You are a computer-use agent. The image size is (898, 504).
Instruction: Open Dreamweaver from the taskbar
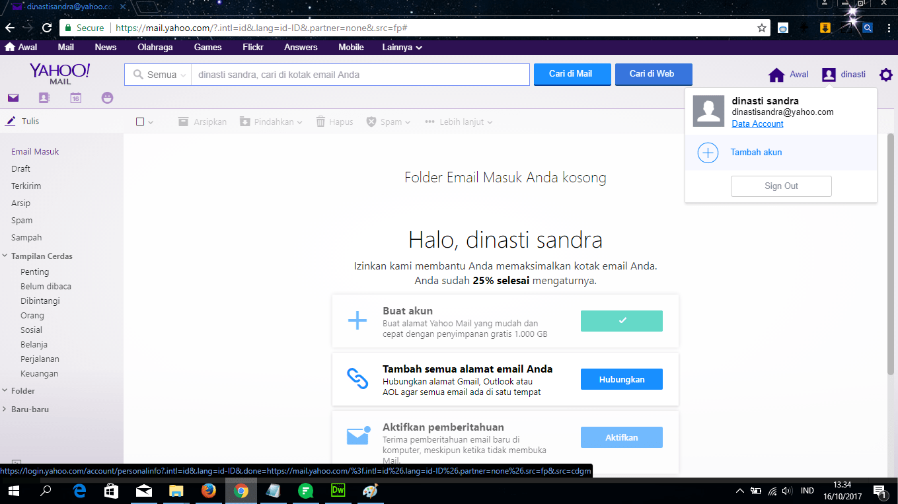coord(338,491)
